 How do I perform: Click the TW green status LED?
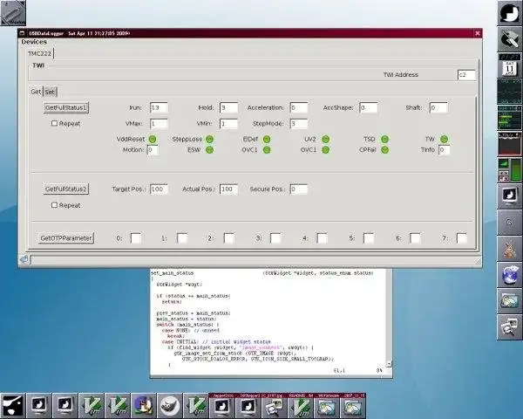444,139
